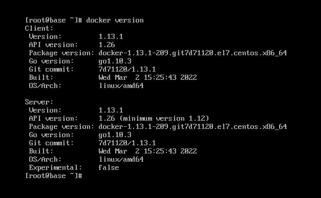
Task: Click the Client Built date line
Action: click(x=147, y=78)
